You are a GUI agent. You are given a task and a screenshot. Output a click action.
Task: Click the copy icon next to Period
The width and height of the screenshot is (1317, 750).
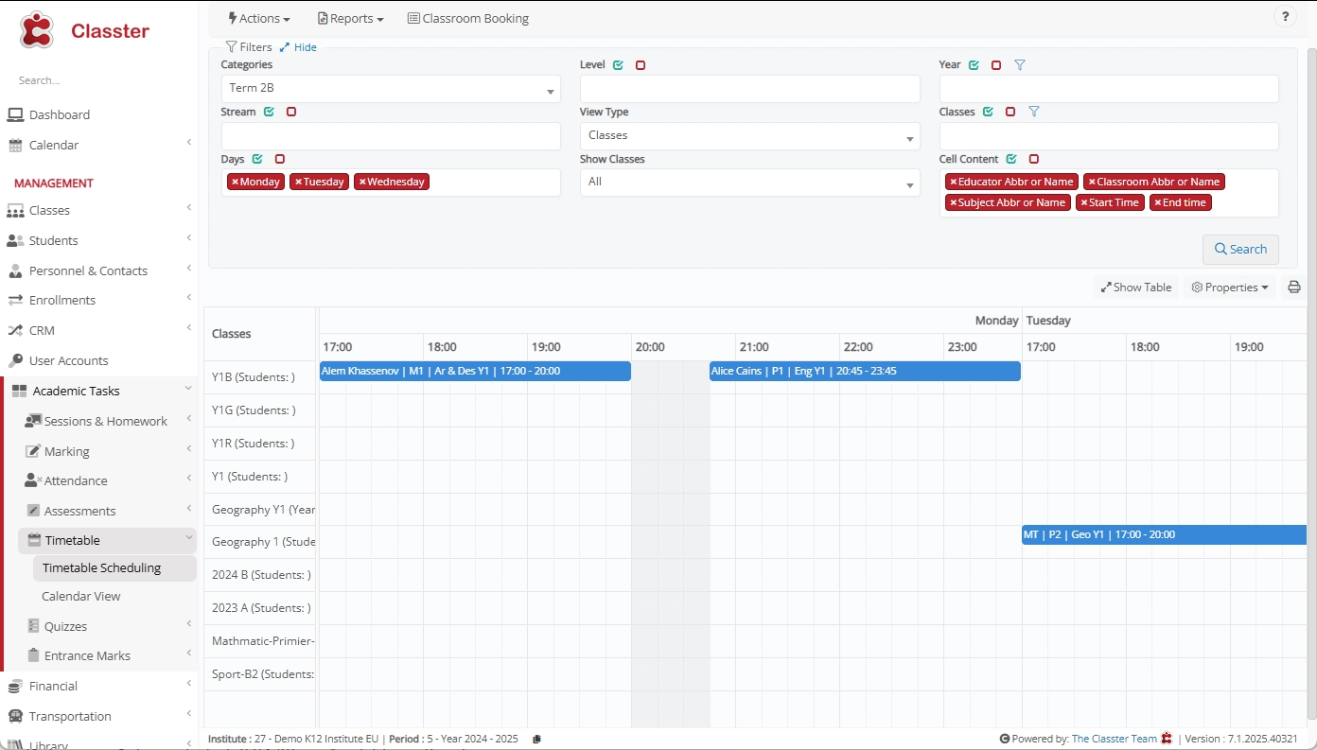[536, 740]
